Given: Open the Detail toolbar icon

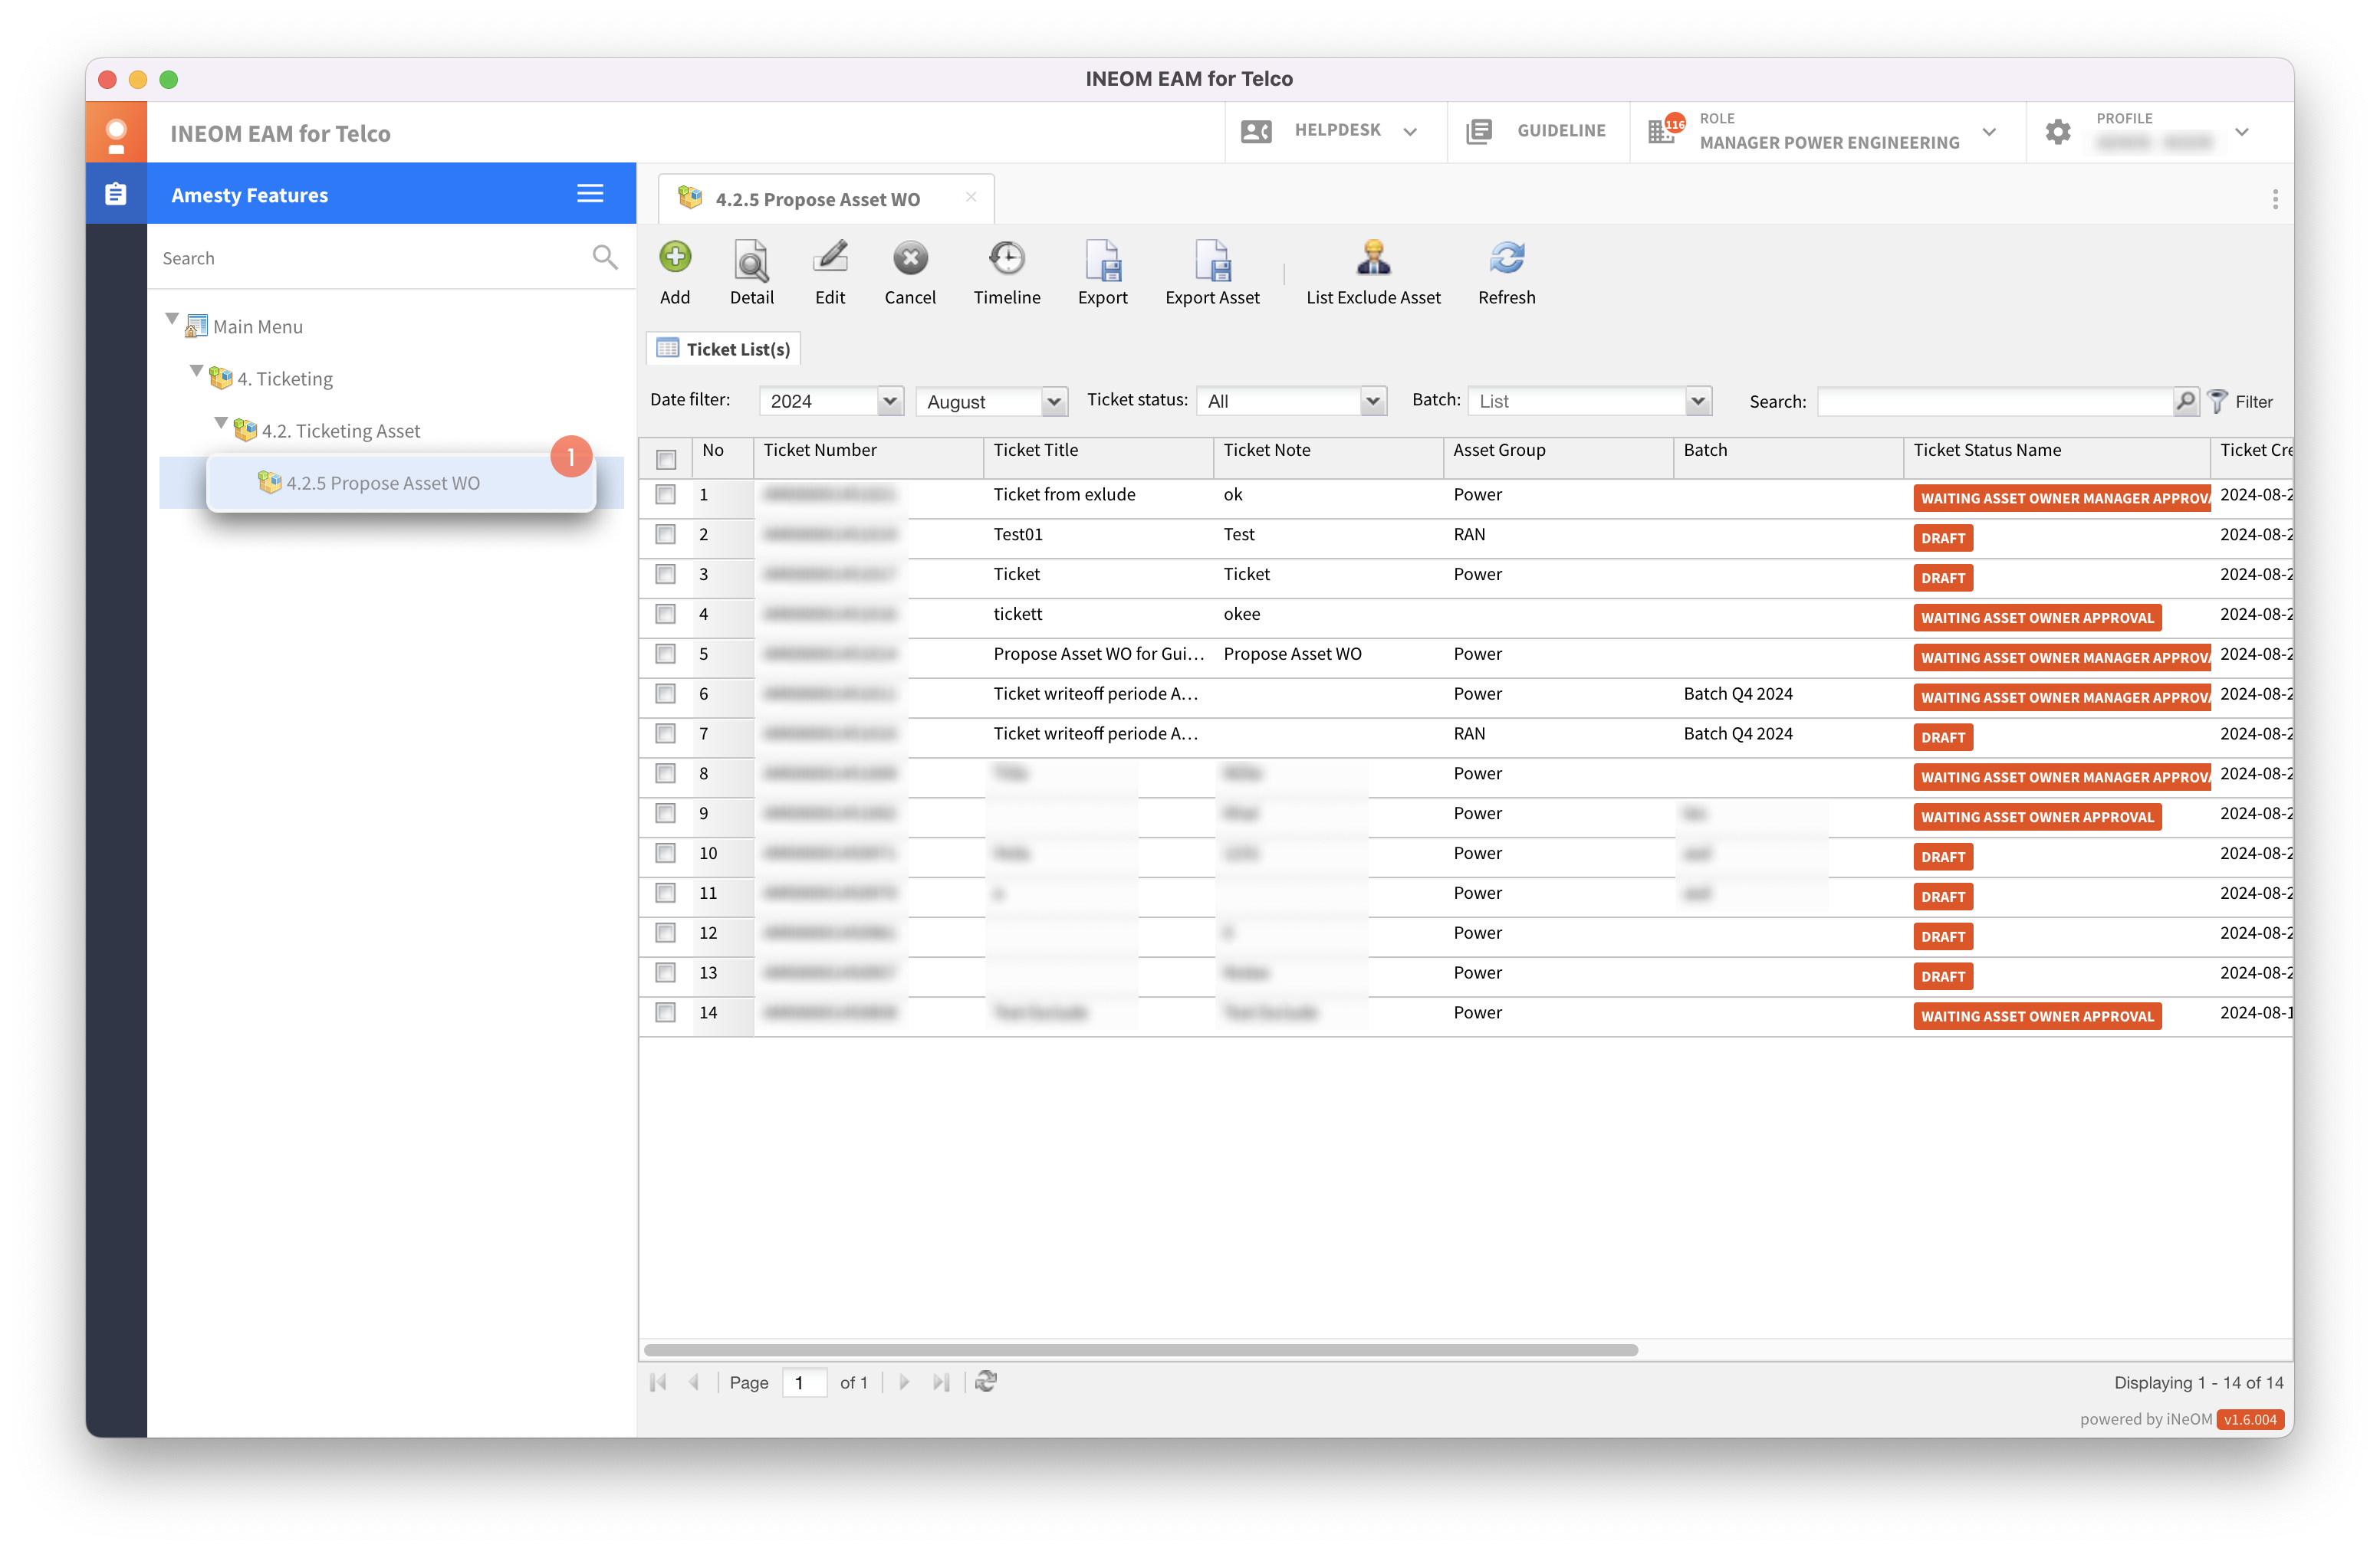Looking at the screenshot, I should 751,260.
